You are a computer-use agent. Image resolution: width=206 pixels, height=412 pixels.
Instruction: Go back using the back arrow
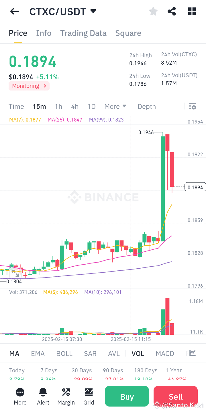[x=14, y=11]
